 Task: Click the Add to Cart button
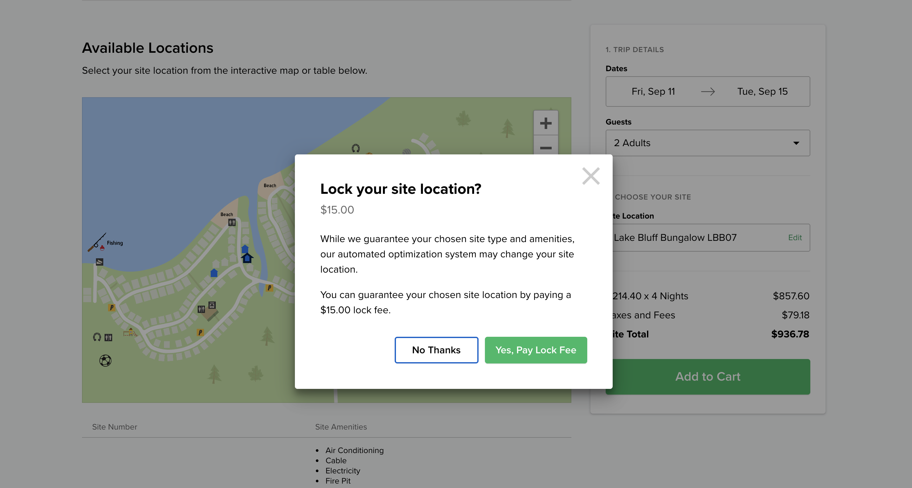[707, 376]
